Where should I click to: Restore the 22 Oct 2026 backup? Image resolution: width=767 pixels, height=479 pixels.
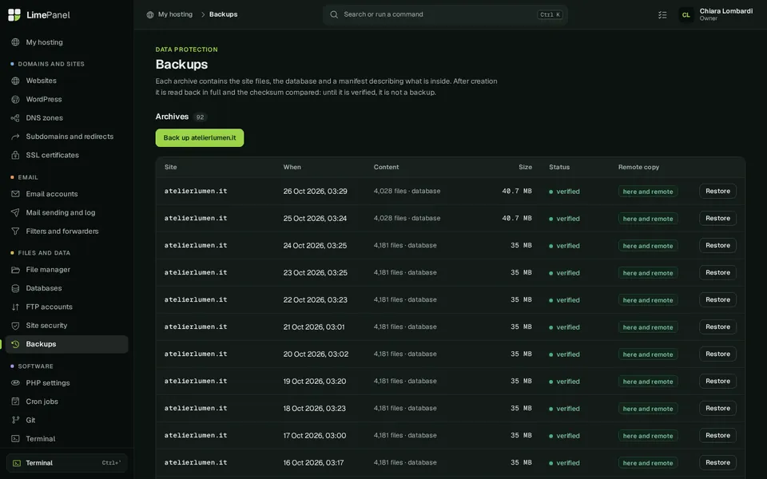pos(717,299)
